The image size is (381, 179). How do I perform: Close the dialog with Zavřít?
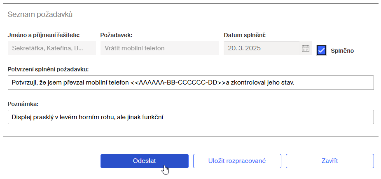330,161
